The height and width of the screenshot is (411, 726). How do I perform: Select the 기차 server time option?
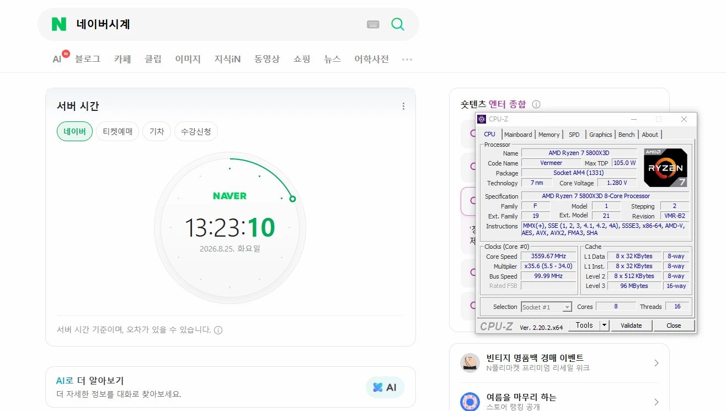(x=157, y=131)
